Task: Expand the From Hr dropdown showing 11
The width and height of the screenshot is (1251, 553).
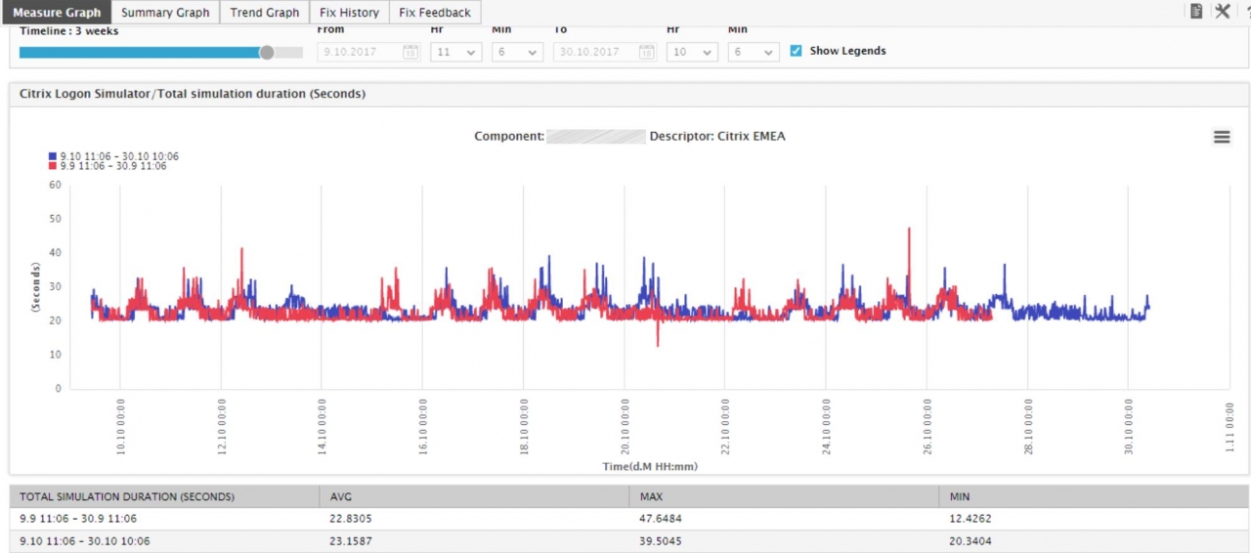Action: pyautogui.click(x=455, y=52)
